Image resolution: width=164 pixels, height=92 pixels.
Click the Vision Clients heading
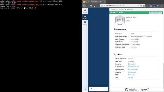131,17
